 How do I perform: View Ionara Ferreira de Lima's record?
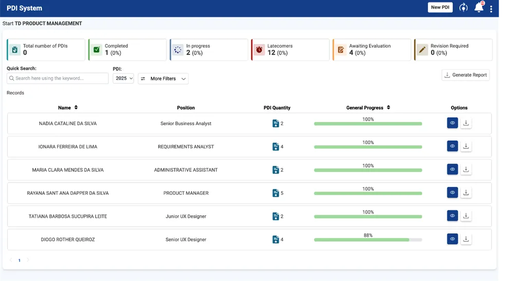pyautogui.click(x=453, y=146)
